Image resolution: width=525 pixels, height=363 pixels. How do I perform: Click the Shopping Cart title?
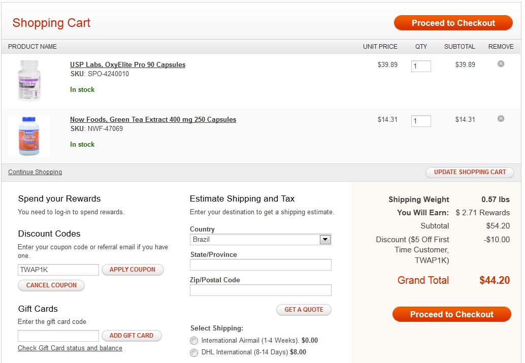[x=51, y=23]
